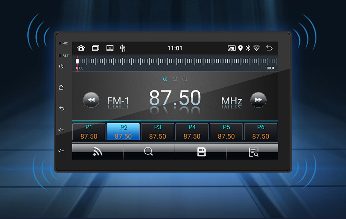Select preset P1 station
The height and width of the screenshot is (219, 346).
(89, 132)
